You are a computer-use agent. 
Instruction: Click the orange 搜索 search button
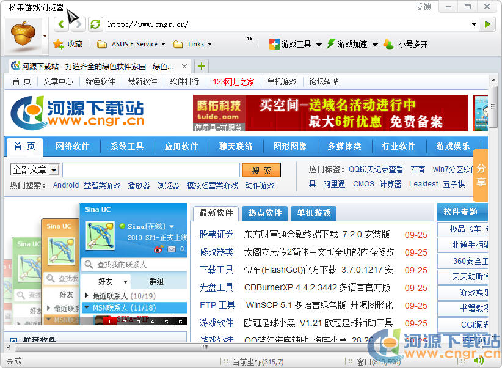tap(261, 170)
